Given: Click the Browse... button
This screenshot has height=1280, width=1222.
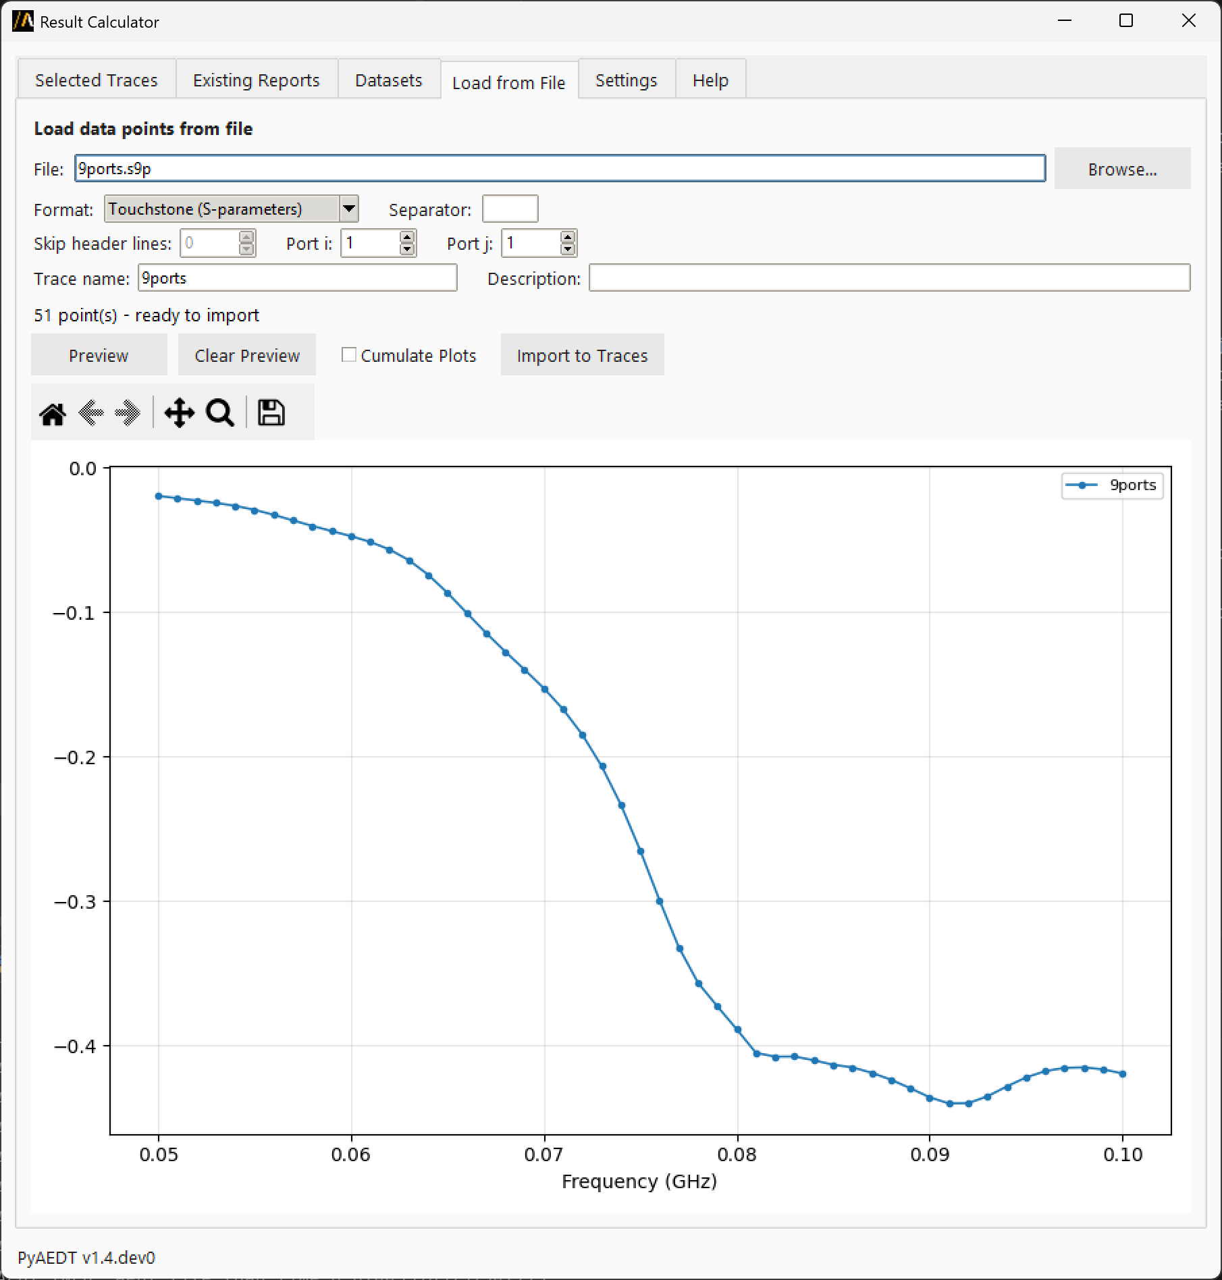Looking at the screenshot, I should [x=1123, y=169].
